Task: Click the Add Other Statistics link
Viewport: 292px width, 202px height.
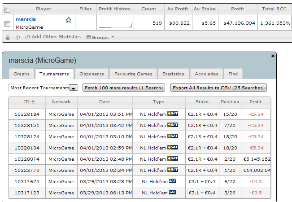Action: 56,37
